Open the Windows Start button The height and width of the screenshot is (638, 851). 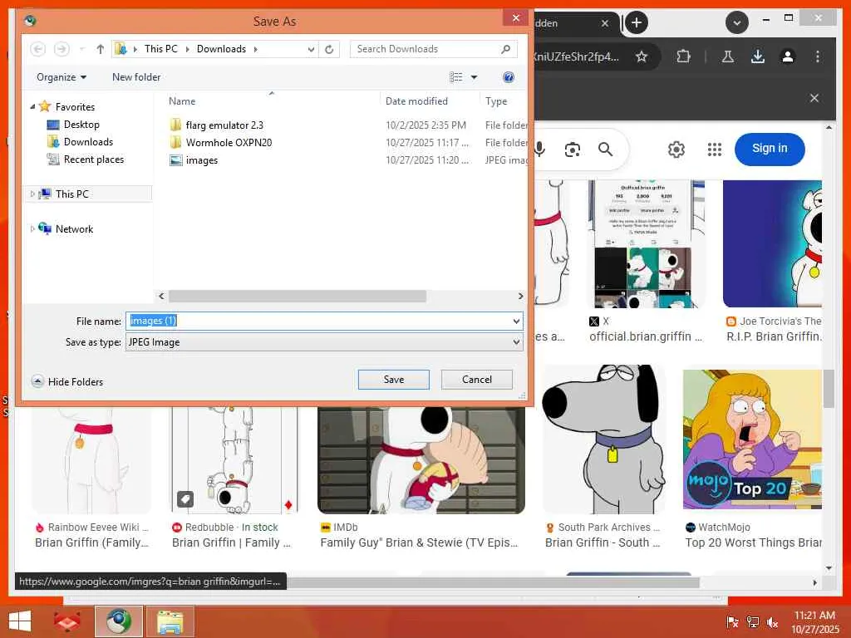[x=20, y=621]
